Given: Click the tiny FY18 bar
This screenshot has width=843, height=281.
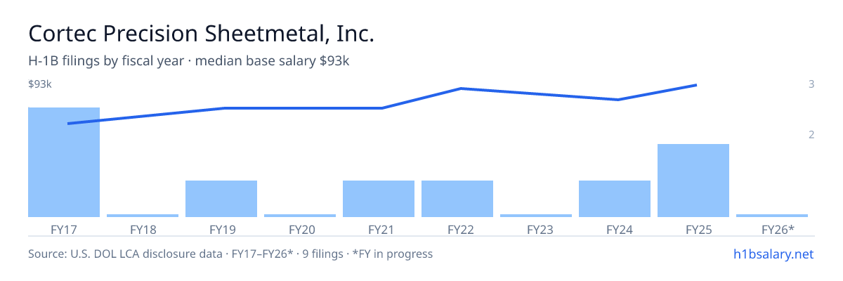Looking at the screenshot, I should coord(143,216).
